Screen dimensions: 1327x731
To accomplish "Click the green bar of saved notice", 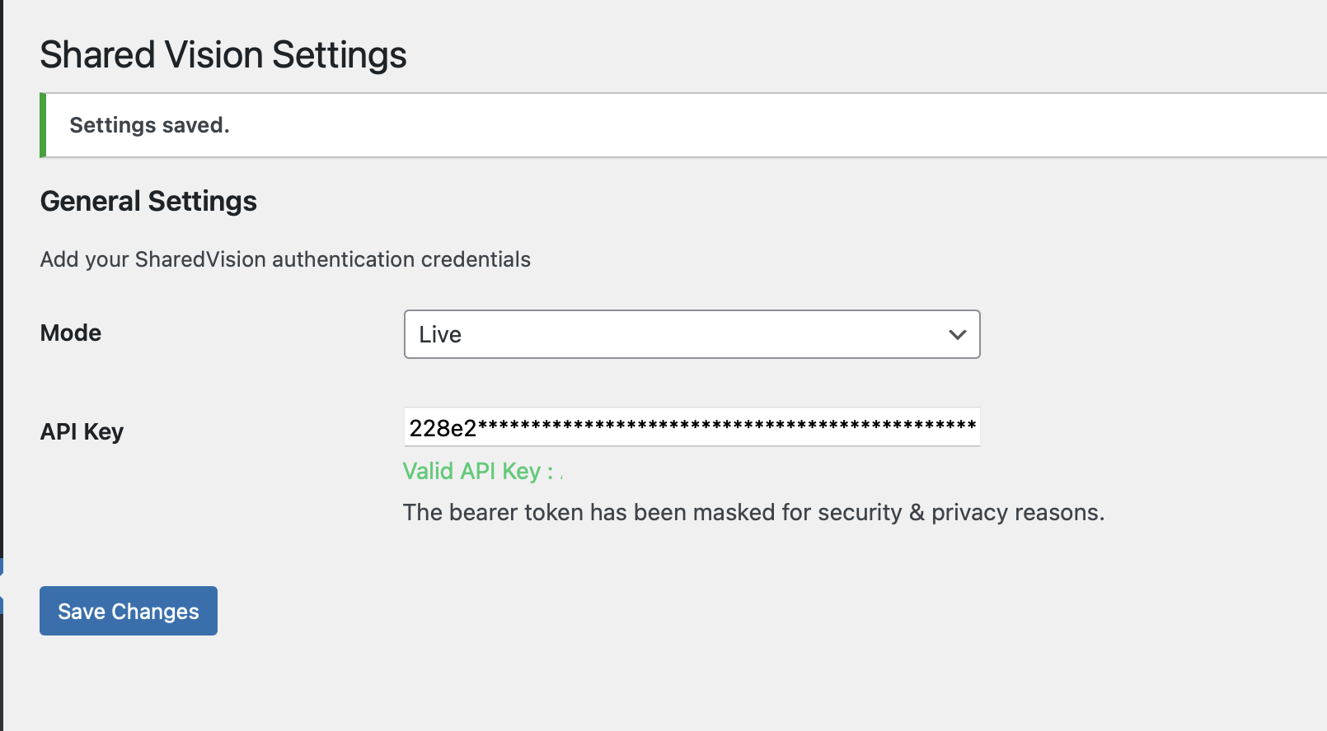I will pyautogui.click(x=43, y=125).
